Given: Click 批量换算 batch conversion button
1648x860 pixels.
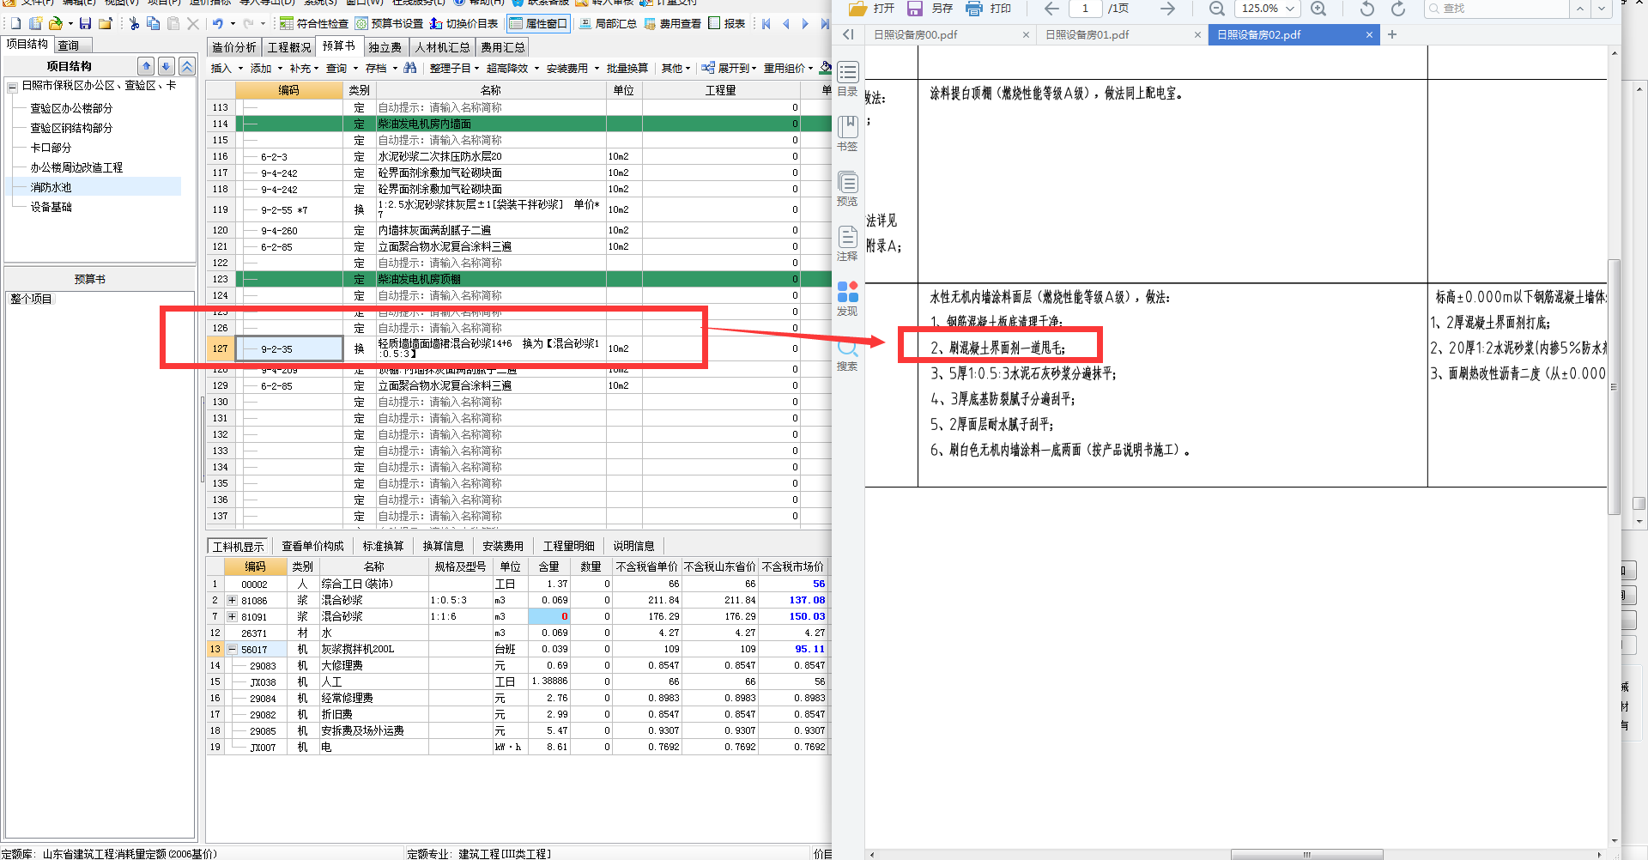Looking at the screenshot, I should pos(627,69).
